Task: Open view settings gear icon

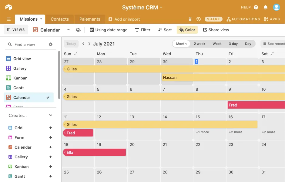Action: pos(51,44)
